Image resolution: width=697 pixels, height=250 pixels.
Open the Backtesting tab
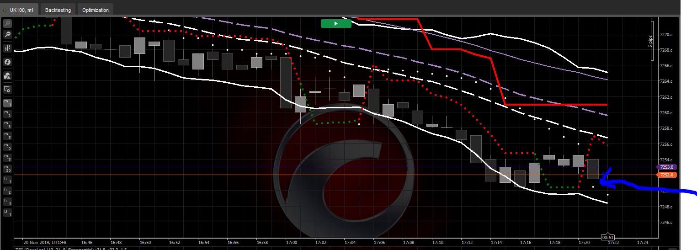58,10
